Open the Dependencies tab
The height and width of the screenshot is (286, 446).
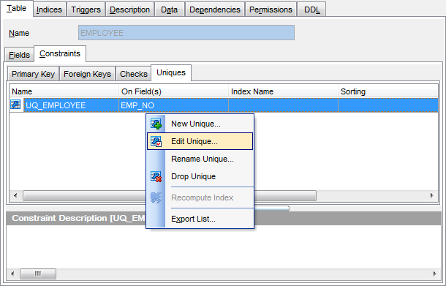click(215, 10)
